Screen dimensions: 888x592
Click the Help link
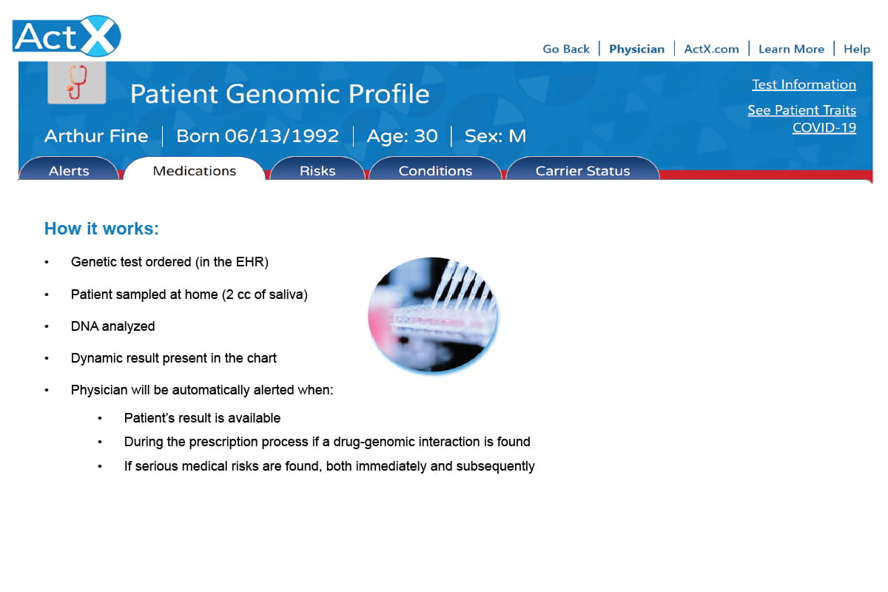(x=857, y=49)
